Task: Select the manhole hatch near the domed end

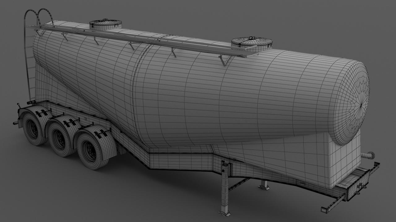Action: point(252,43)
